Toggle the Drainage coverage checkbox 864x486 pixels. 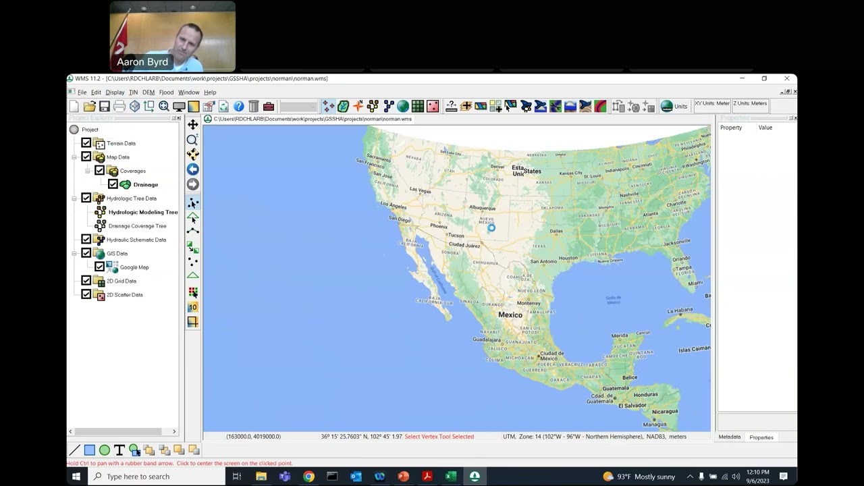click(113, 184)
